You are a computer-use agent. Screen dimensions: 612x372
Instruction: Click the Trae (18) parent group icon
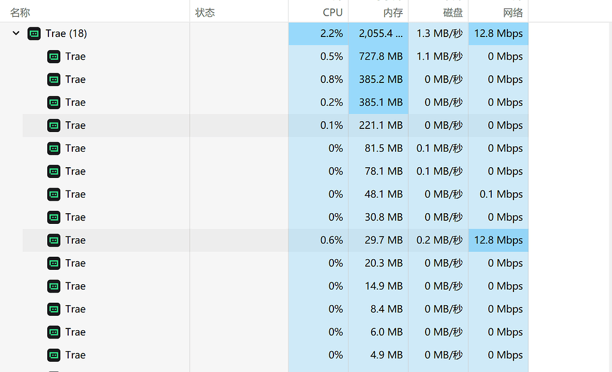click(34, 33)
